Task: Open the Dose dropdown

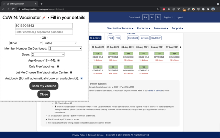Action: coord(48,55)
